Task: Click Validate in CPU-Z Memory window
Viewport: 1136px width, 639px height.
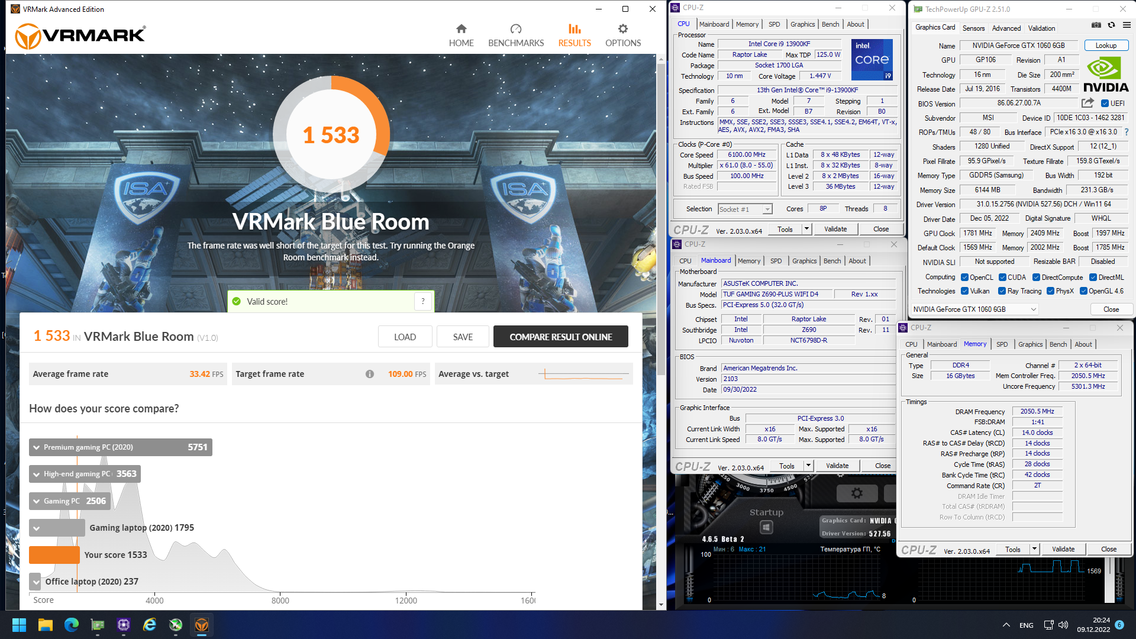Action: pos(1063,549)
